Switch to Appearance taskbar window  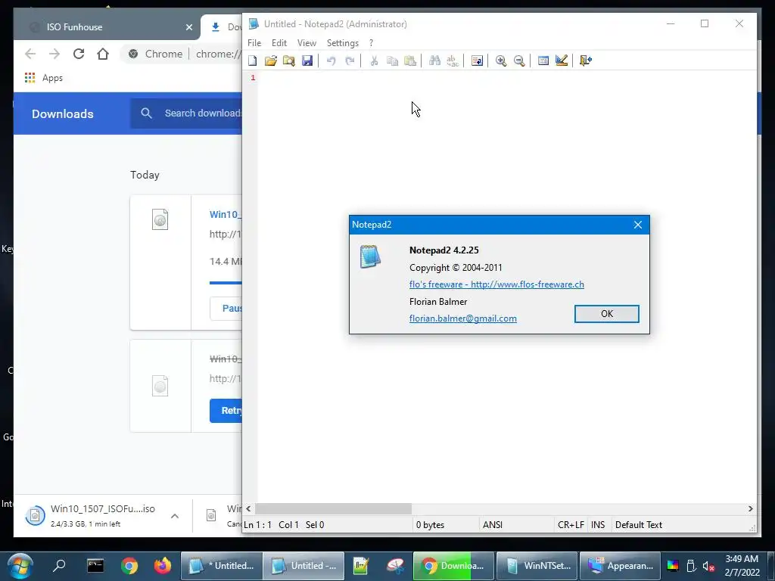click(621, 566)
